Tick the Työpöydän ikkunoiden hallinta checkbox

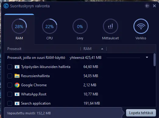pyautogui.click(x=10, y=67)
